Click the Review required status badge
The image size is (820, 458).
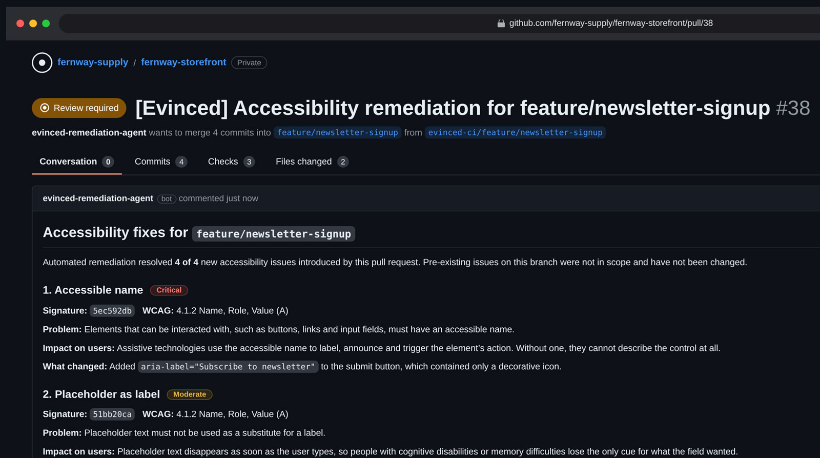79,108
